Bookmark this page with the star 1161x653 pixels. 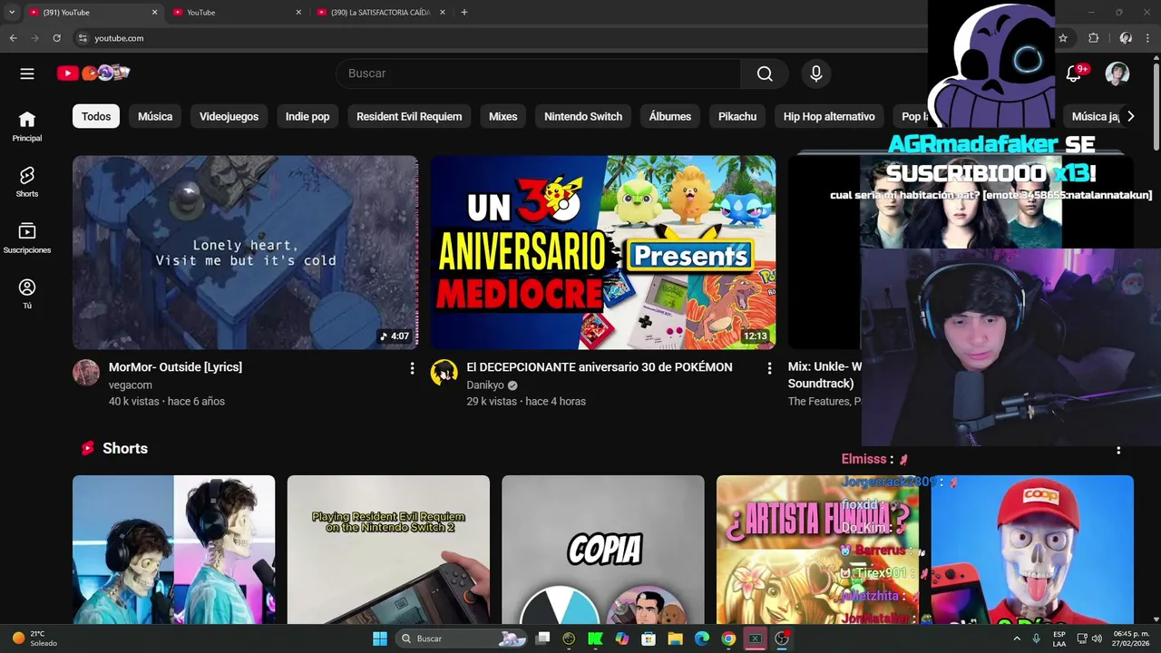(1063, 38)
